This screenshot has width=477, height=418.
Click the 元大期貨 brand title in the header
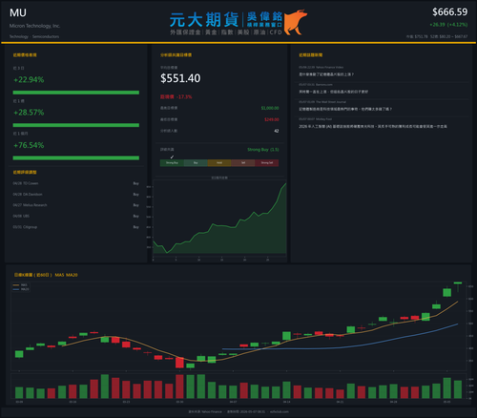click(x=204, y=20)
